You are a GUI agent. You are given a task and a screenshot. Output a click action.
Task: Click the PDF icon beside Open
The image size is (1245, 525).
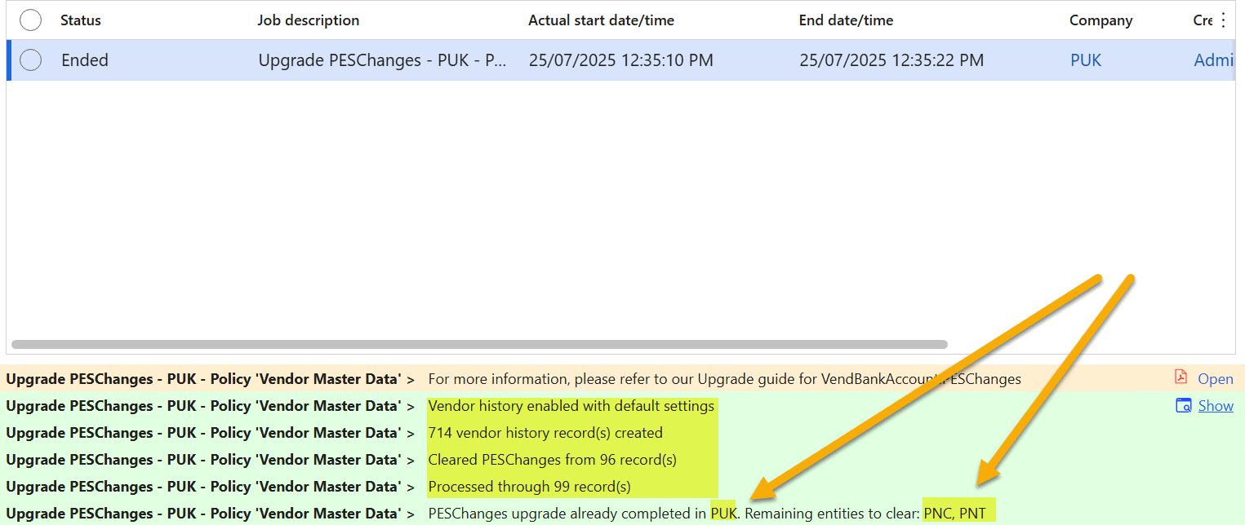coord(1181,377)
